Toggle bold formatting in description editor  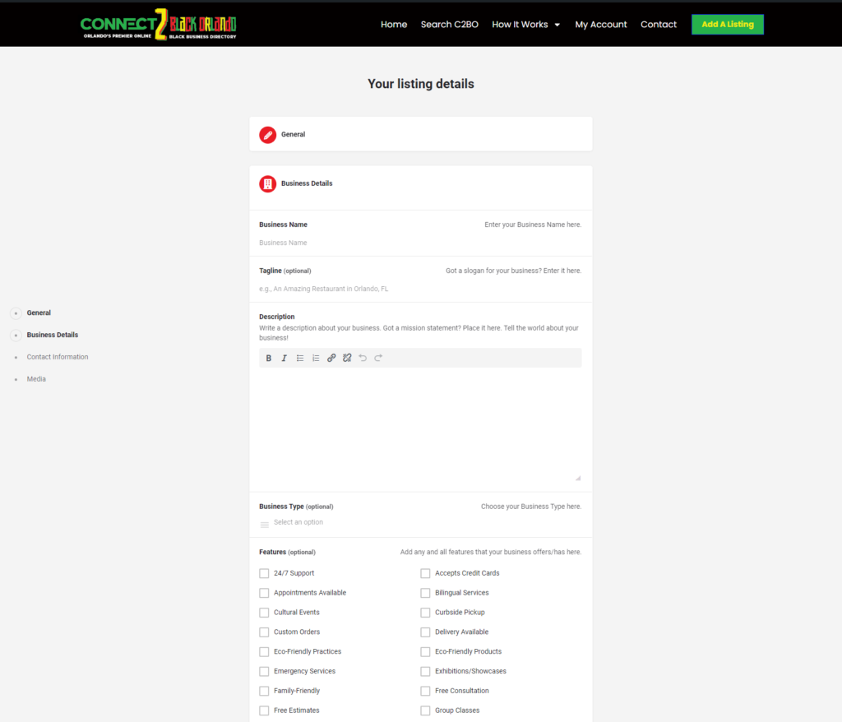[269, 358]
